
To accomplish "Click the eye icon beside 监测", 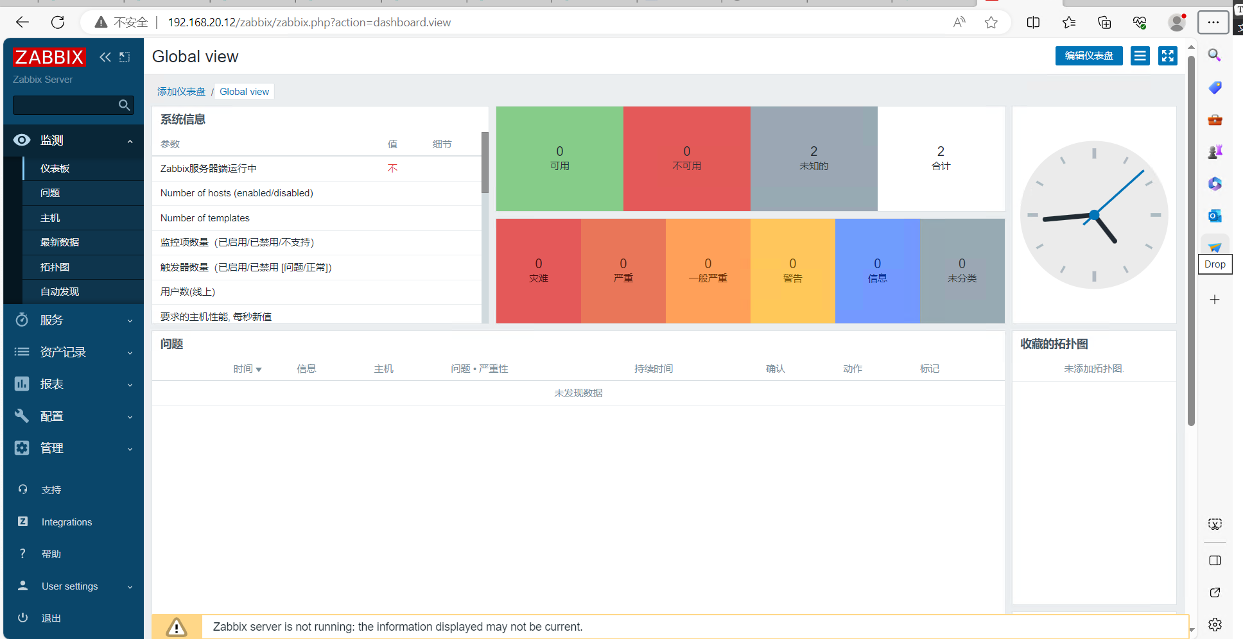I will point(22,140).
